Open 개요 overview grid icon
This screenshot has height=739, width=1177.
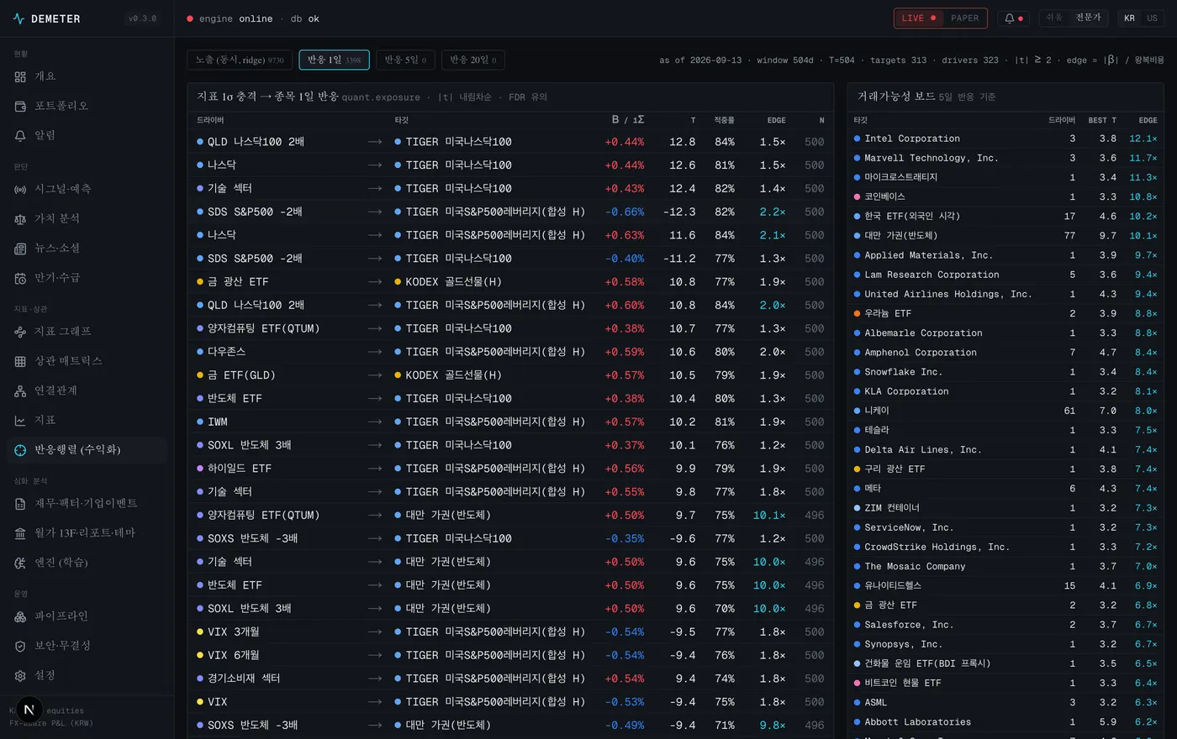(x=20, y=76)
